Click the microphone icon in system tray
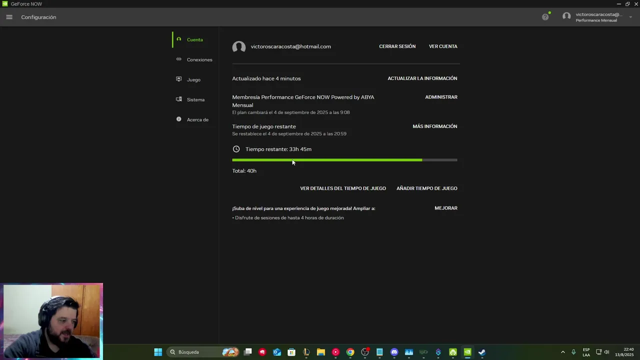640x360 pixels. [x=573, y=352]
